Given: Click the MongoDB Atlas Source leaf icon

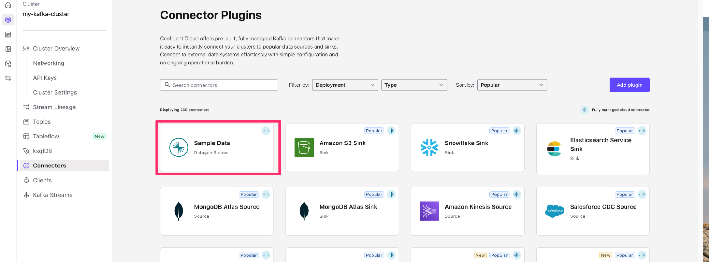Looking at the screenshot, I should tap(179, 211).
